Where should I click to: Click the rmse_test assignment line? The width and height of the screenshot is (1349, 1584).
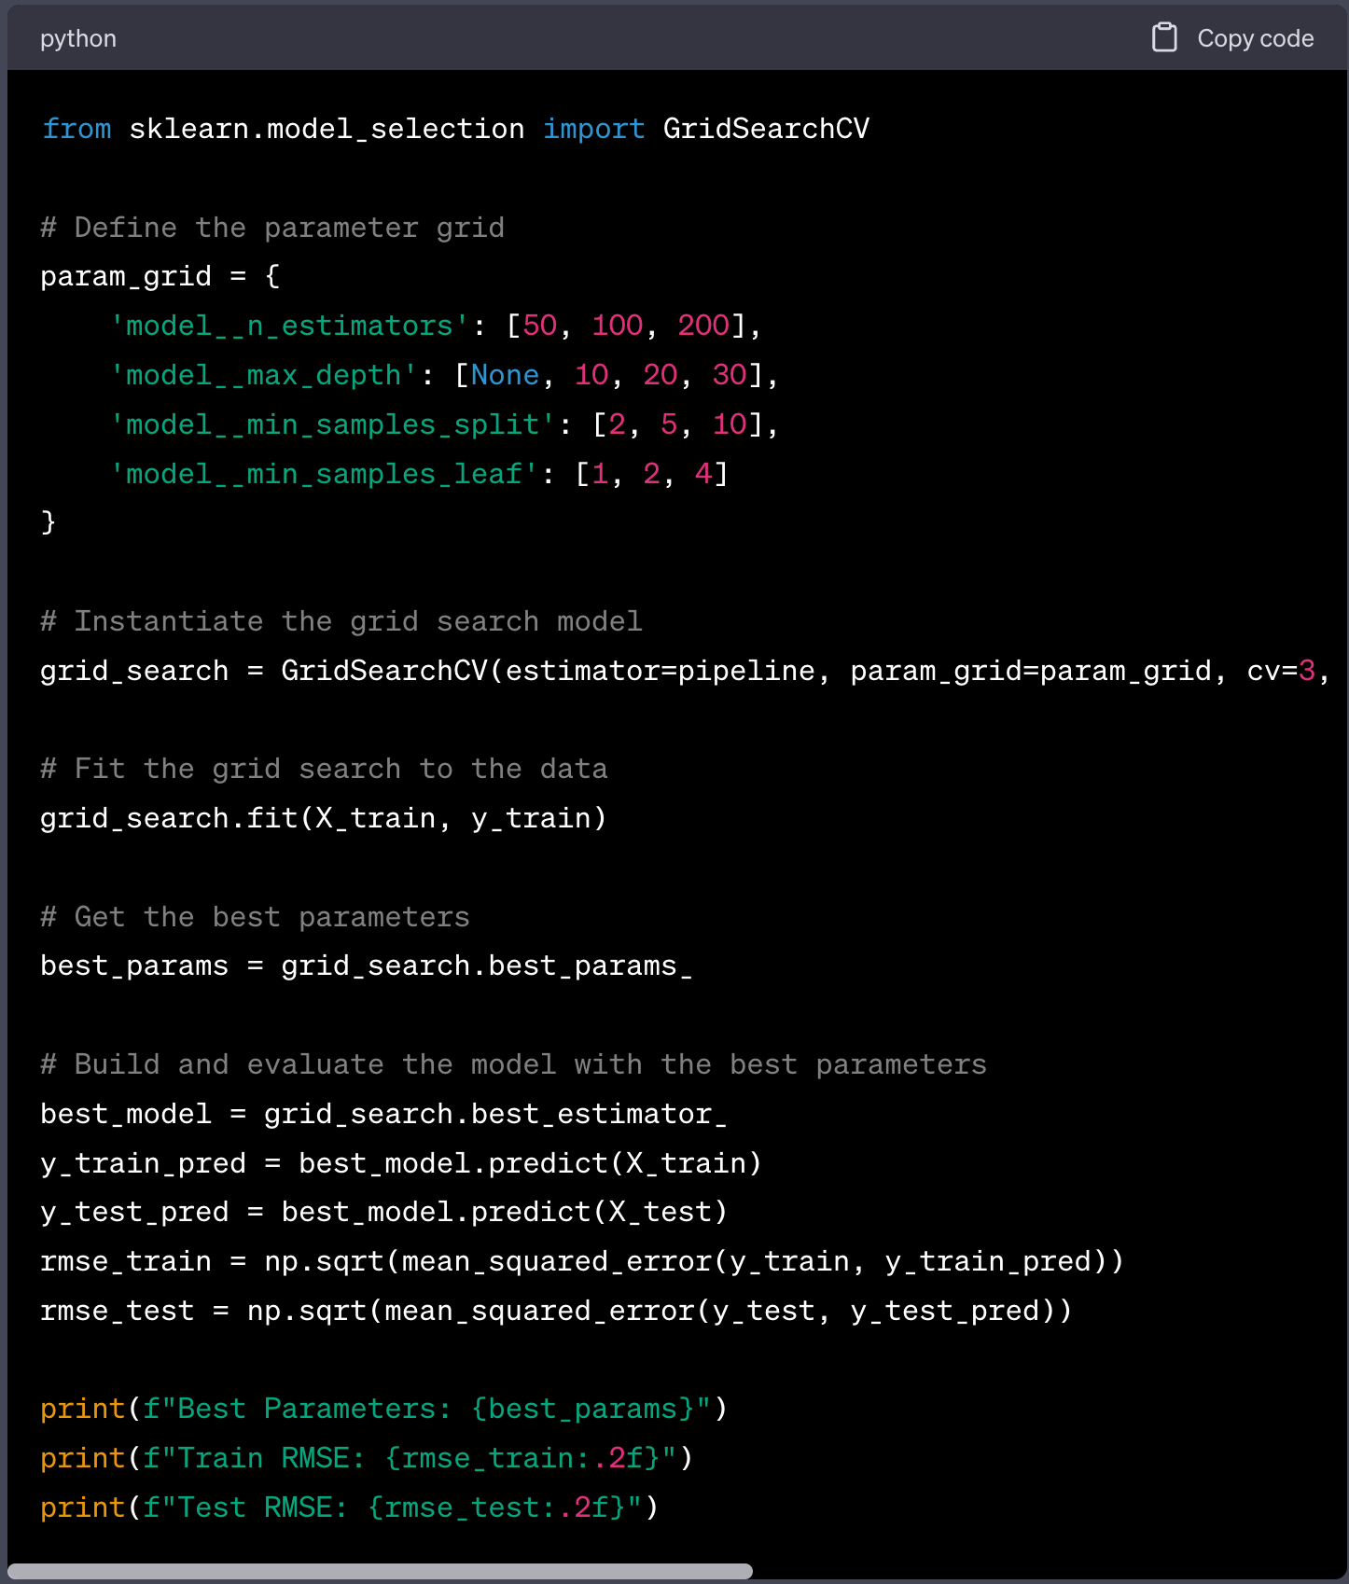point(556,1311)
